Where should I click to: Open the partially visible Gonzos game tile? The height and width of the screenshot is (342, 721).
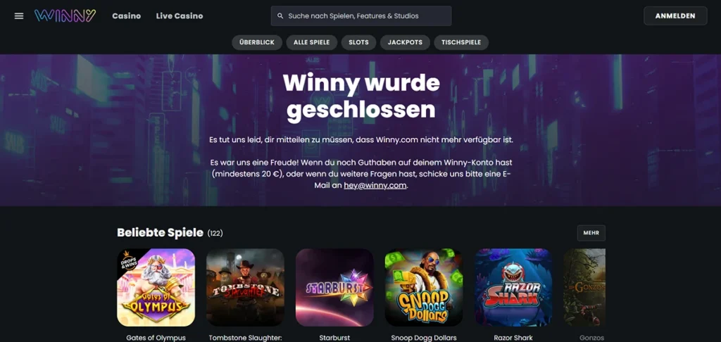pos(584,287)
